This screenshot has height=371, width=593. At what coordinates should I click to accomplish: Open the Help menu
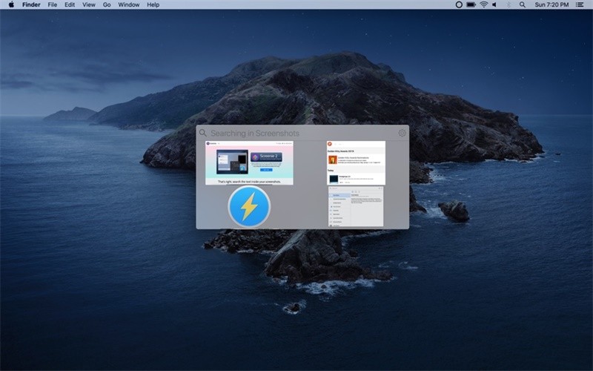coord(153,5)
